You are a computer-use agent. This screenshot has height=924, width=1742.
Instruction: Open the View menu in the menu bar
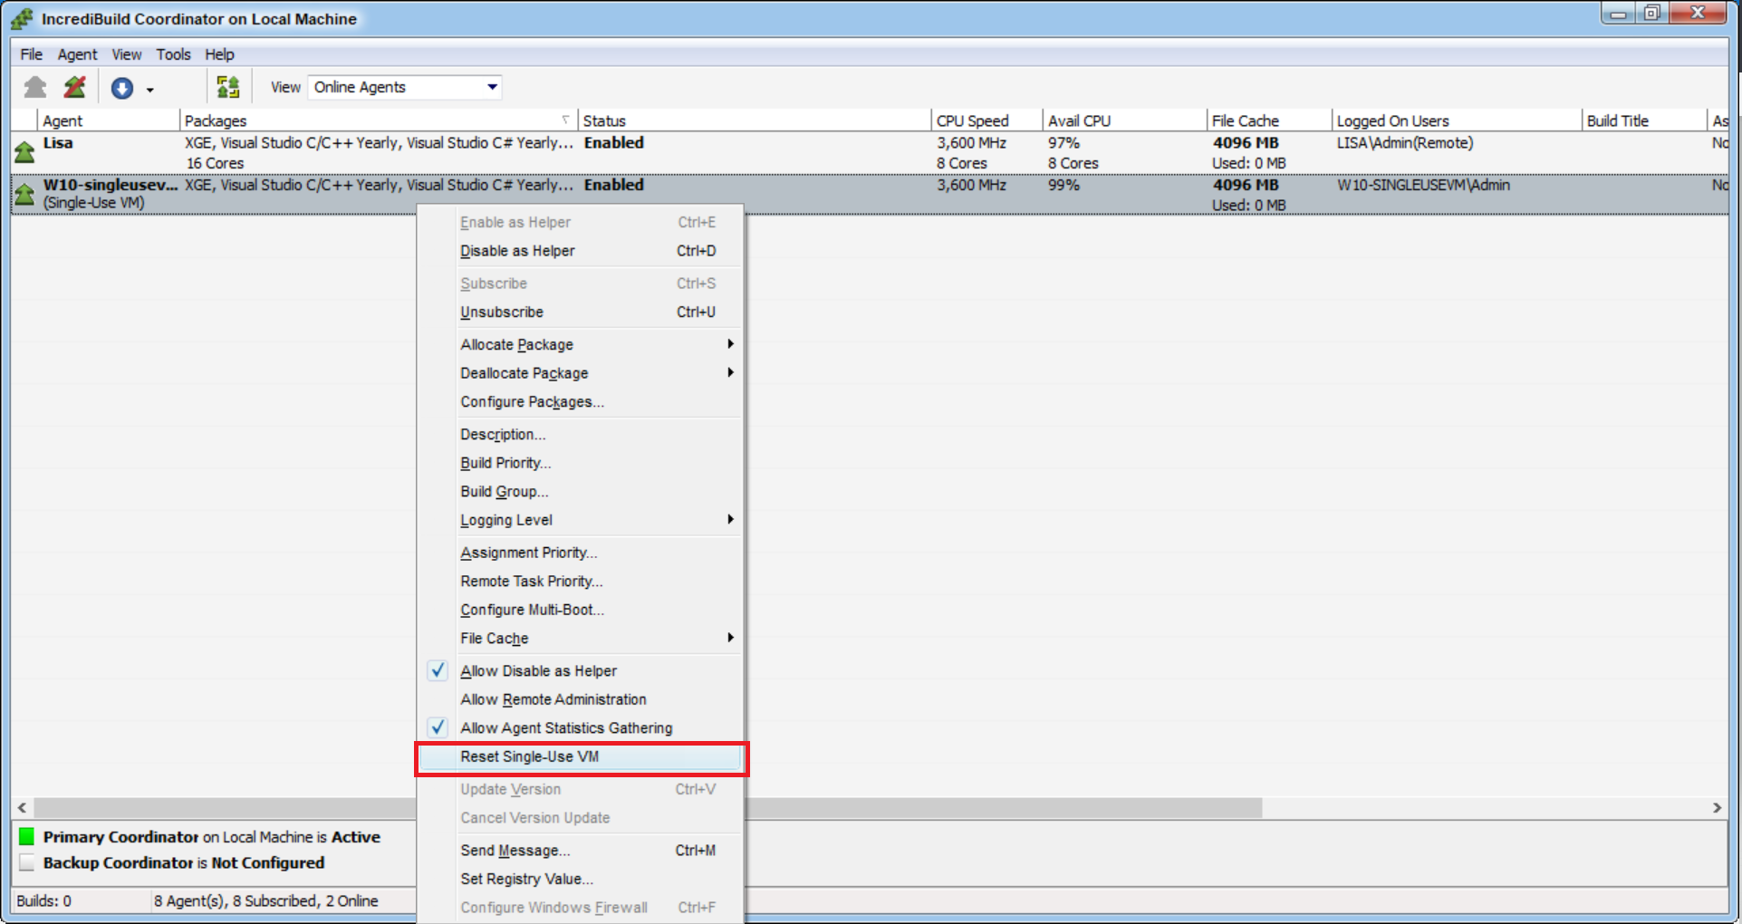coord(127,54)
